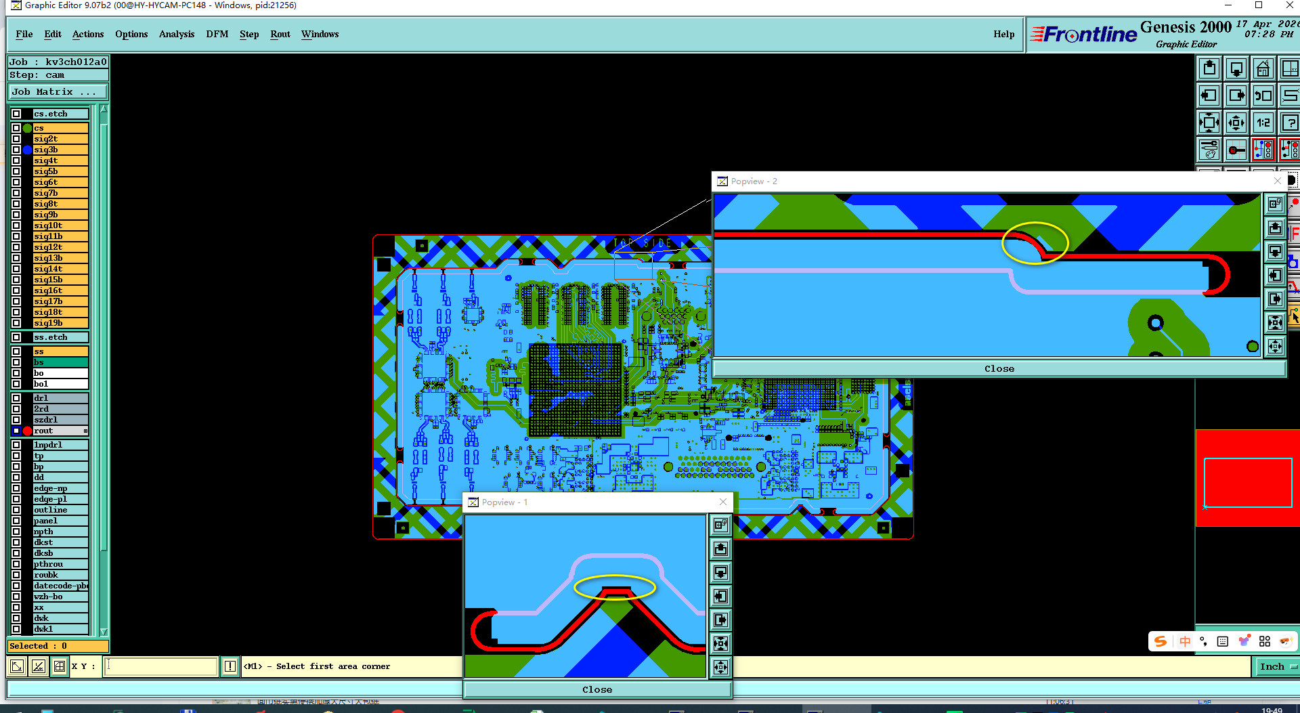Screen dimensions: 1300x713
Task: Open the Edit menu
Action: click(53, 34)
